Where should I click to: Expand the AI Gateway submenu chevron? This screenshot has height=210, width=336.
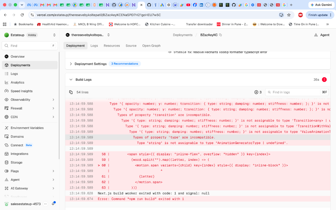pyautogui.click(x=53, y=188)
